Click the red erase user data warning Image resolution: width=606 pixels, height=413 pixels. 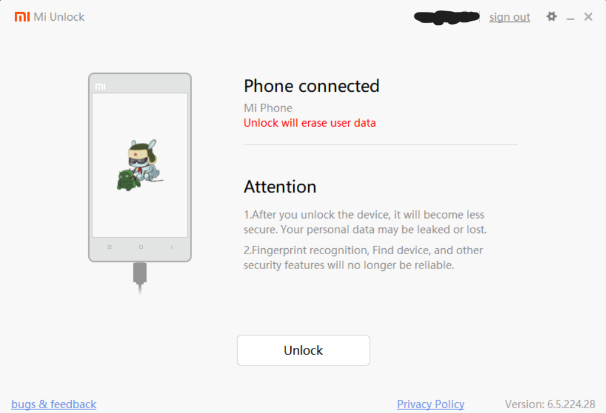310,123
